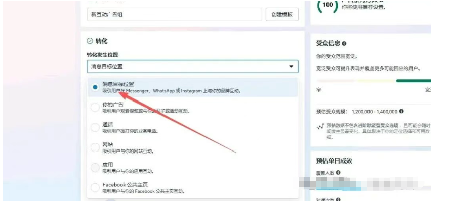450x201 pixels.
Task: Click the 吸引用户拨打你的业务电话 description
Action: tap(131, 131)
